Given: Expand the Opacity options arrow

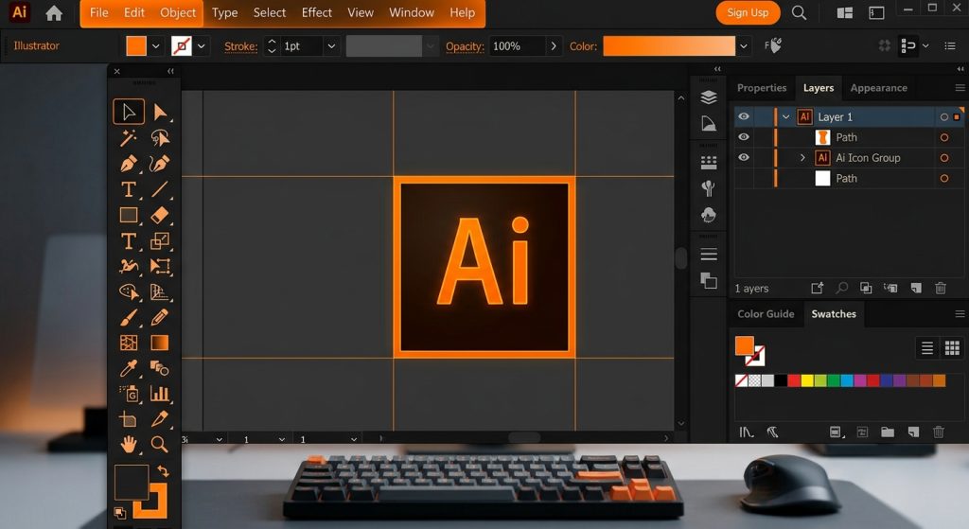Looking at the screenshot, I should 553,45.
